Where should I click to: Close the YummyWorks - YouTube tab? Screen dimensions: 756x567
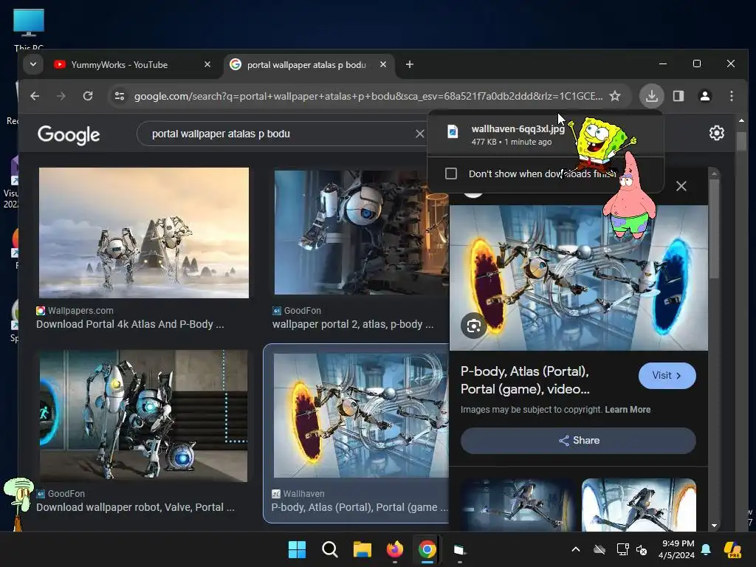207,65
